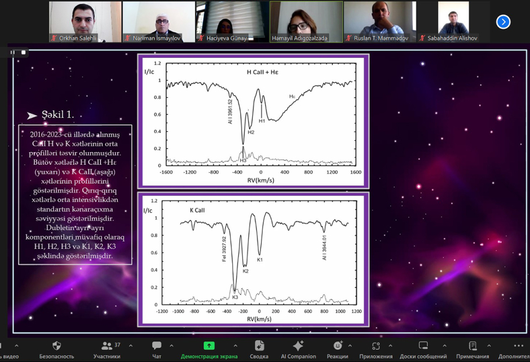The height and width of the screenshot is (362, 530).
Task: Expand the screen share options arrow
Action: pos(235,346)
